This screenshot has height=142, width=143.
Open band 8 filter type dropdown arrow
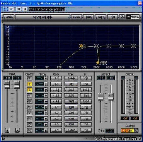(x=46, y=119)
